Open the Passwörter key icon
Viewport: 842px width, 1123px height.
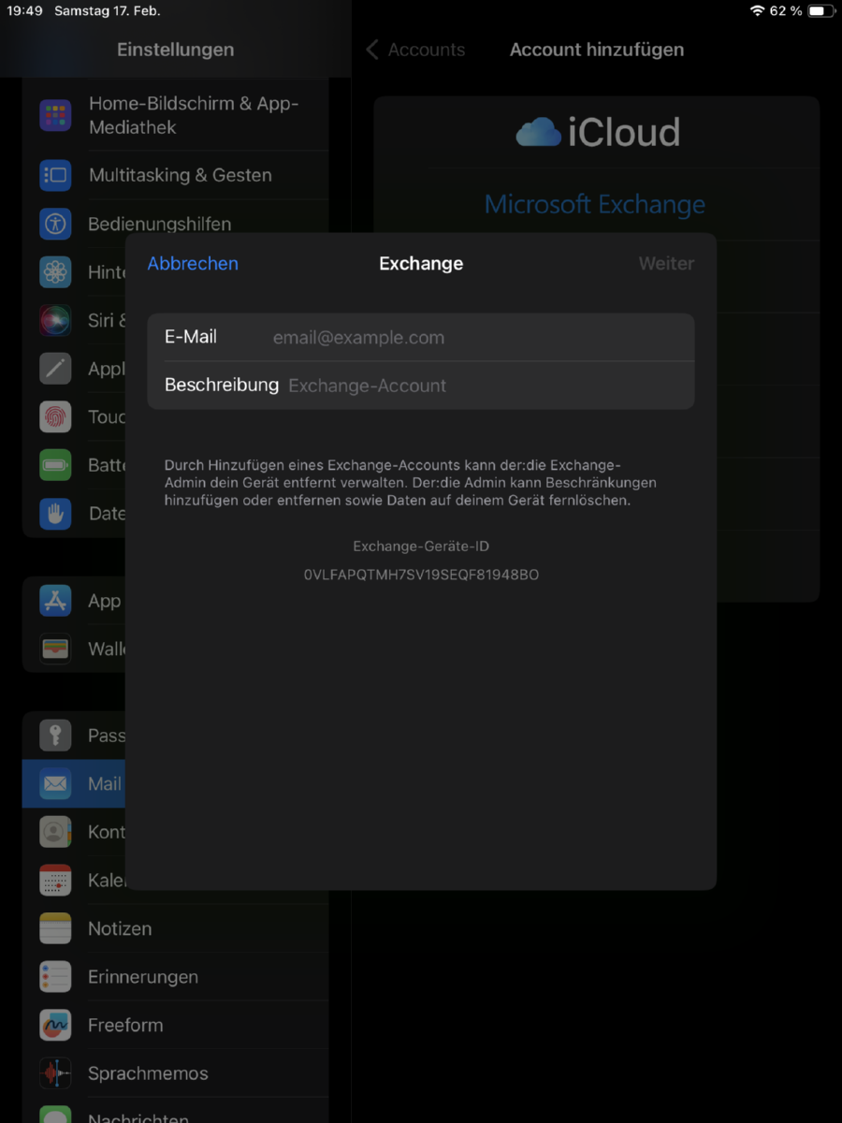pyautogui.click(x=56, y=736)
